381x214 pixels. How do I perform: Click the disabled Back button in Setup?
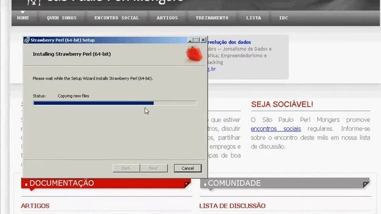pos(126,168)
